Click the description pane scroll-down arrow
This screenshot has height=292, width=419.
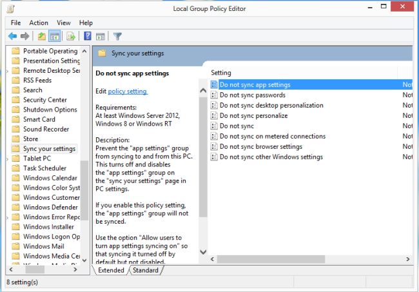coord(203,252)
